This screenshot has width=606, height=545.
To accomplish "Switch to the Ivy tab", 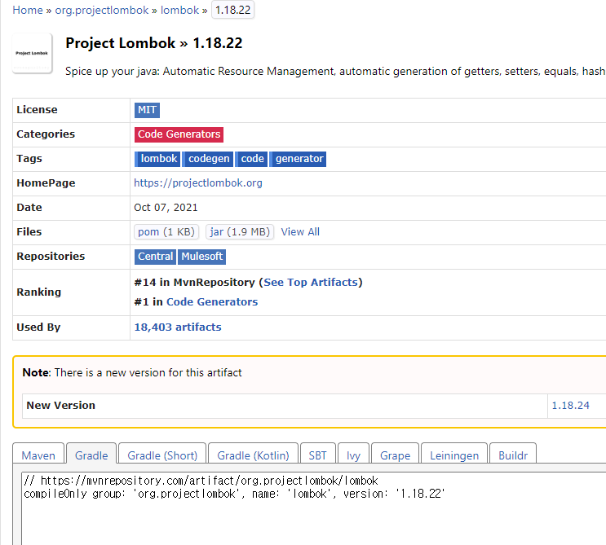I will pyautogui.click(x=353, y=455).
